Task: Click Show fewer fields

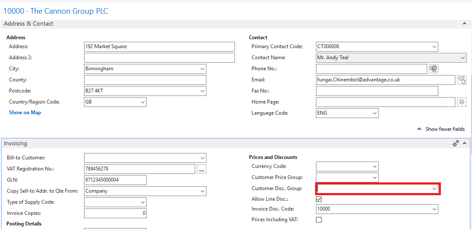Action: (441, 129)
